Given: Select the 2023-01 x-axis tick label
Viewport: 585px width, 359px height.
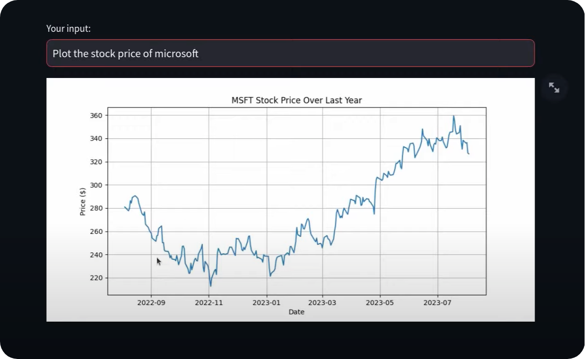Looking at the screenshot, I should (266, 303).
